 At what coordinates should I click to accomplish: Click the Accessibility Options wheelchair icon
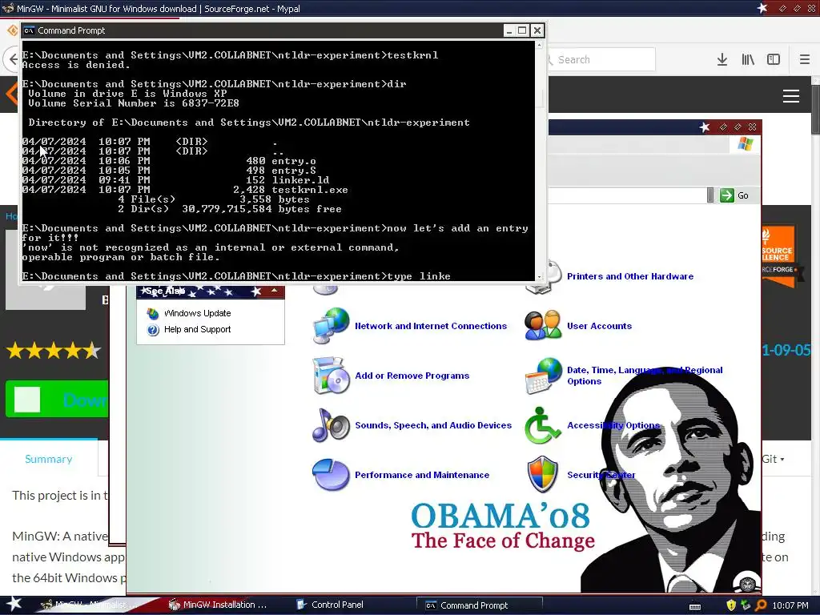tap(543, 425)
